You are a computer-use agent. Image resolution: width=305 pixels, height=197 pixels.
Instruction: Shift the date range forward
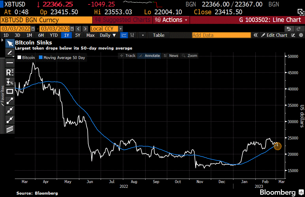click(85, 29)
